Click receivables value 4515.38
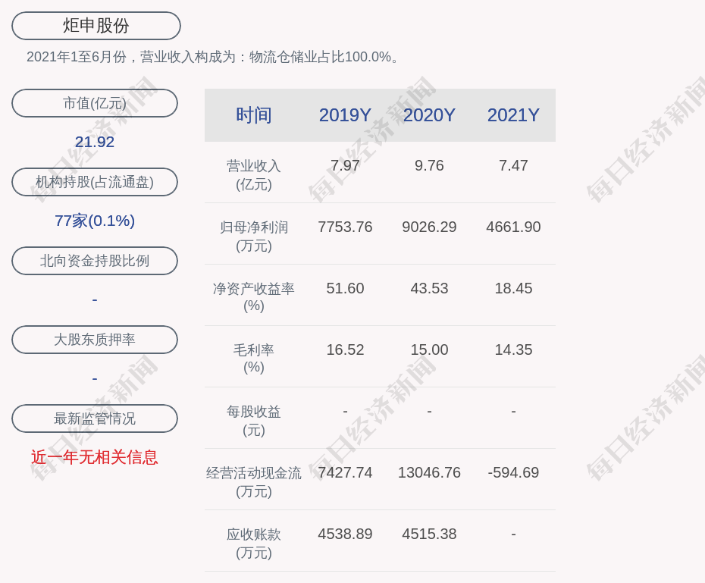This screenshot has width=705, height=583. 429,534
